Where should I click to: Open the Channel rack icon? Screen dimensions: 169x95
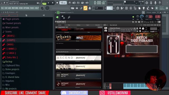pos(126,8)
